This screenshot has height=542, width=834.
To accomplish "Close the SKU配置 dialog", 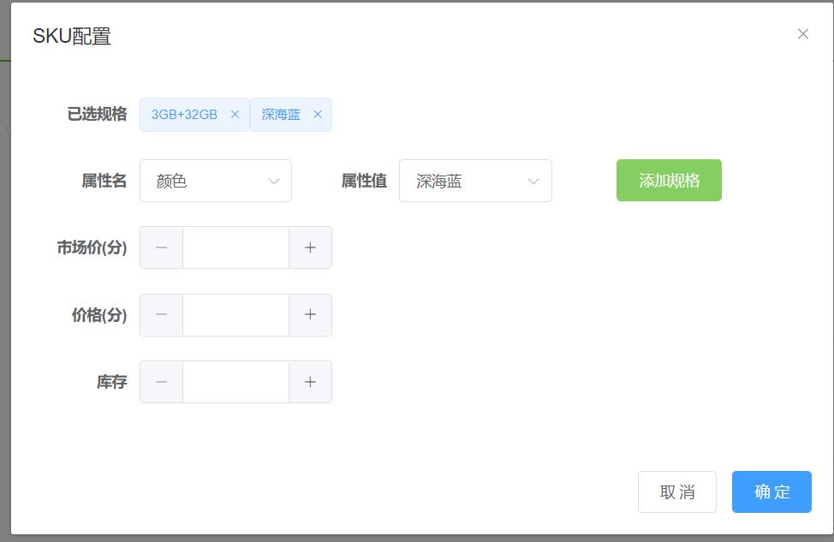I will coord(803,34).
